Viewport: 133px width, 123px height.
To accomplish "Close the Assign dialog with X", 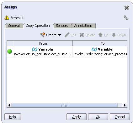I will (x=126, y=8).
